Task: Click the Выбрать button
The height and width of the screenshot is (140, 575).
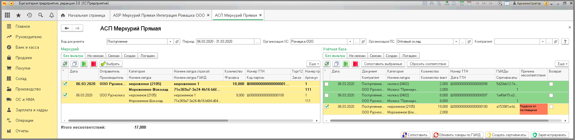Action: coord(111,64)
